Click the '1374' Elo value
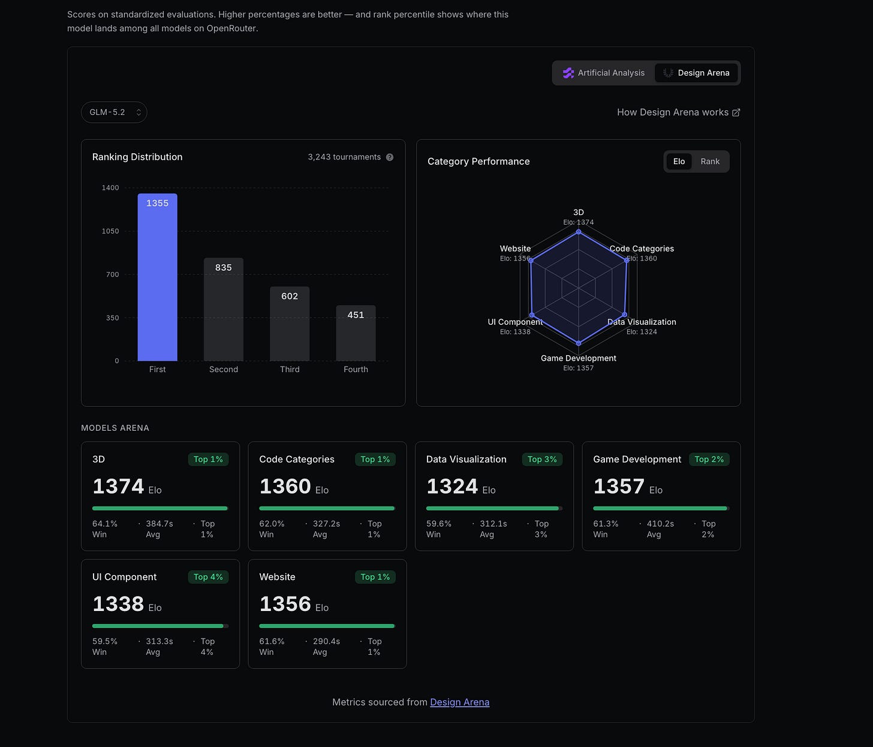This screenshot has height=747, width=873. 118,486
